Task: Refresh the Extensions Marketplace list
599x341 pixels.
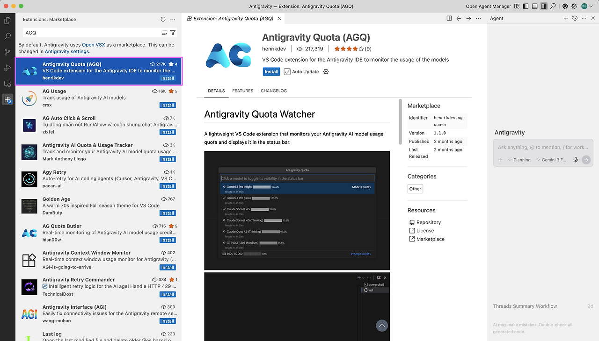Action: 163,19
